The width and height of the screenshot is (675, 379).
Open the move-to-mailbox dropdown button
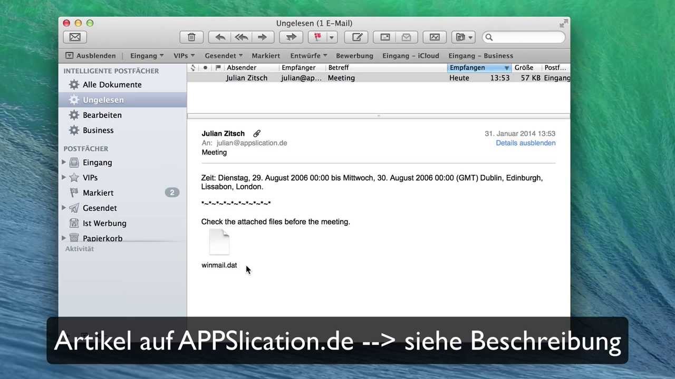(464, 37)
